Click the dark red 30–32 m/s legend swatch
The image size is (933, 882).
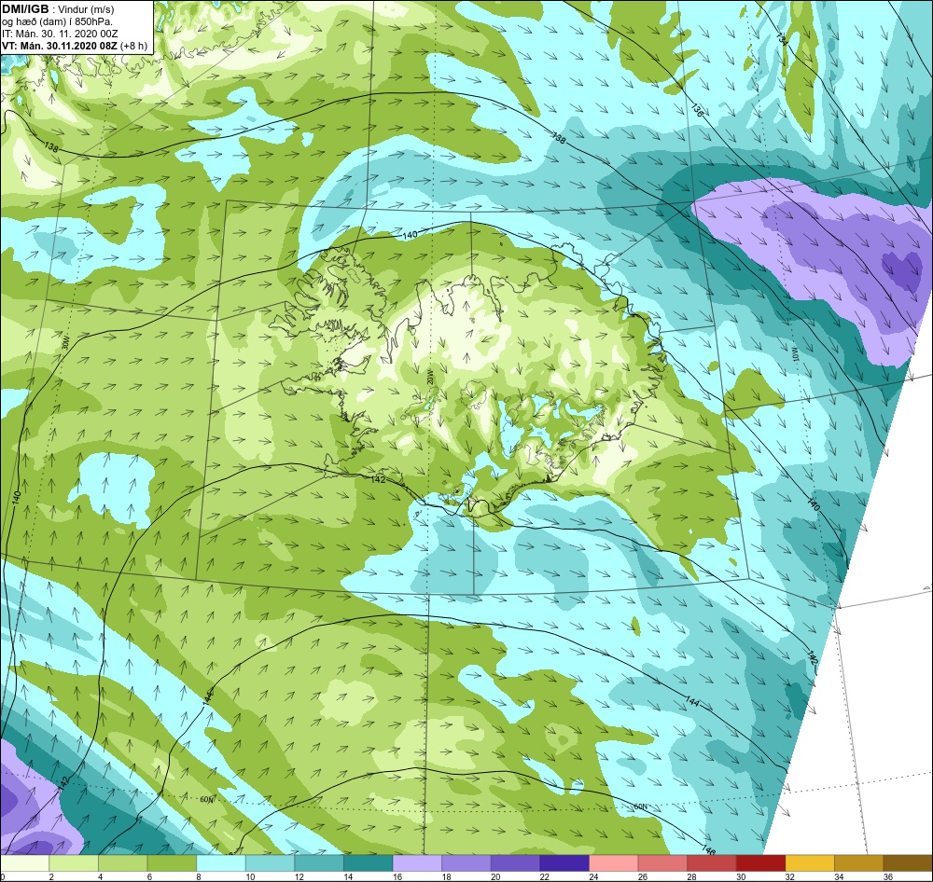click(761, 863)
